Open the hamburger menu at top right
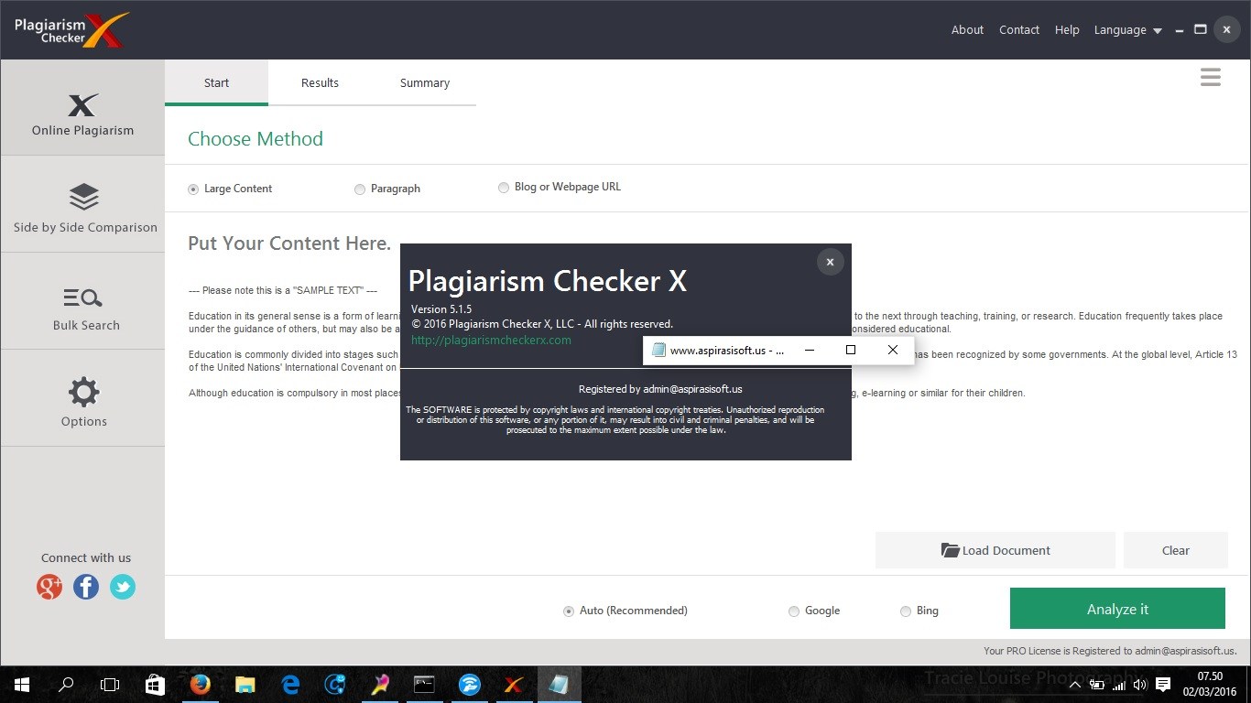Image resolution: width=1251 pixels, height=703 pixels. point(1211,78)
